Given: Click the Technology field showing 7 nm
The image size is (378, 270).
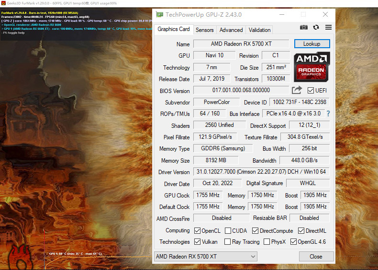Looking at the screenshot, I should [x=211, y=67].
